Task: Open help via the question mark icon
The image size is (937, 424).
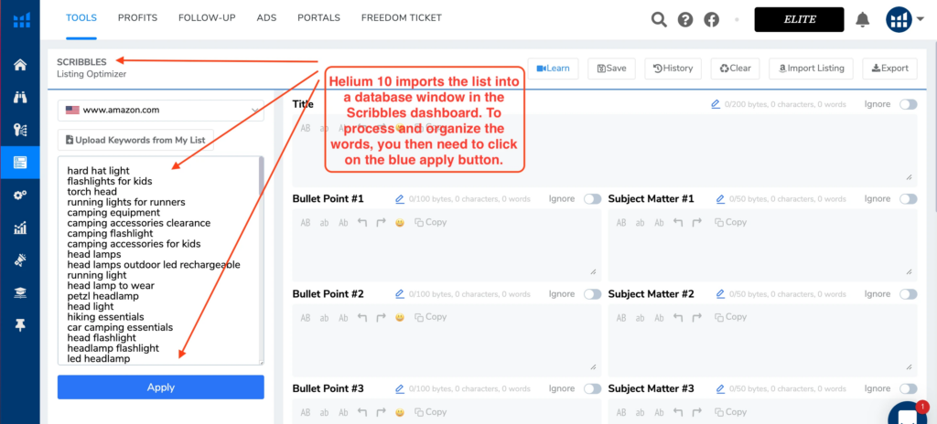Action: click(684, 20)
